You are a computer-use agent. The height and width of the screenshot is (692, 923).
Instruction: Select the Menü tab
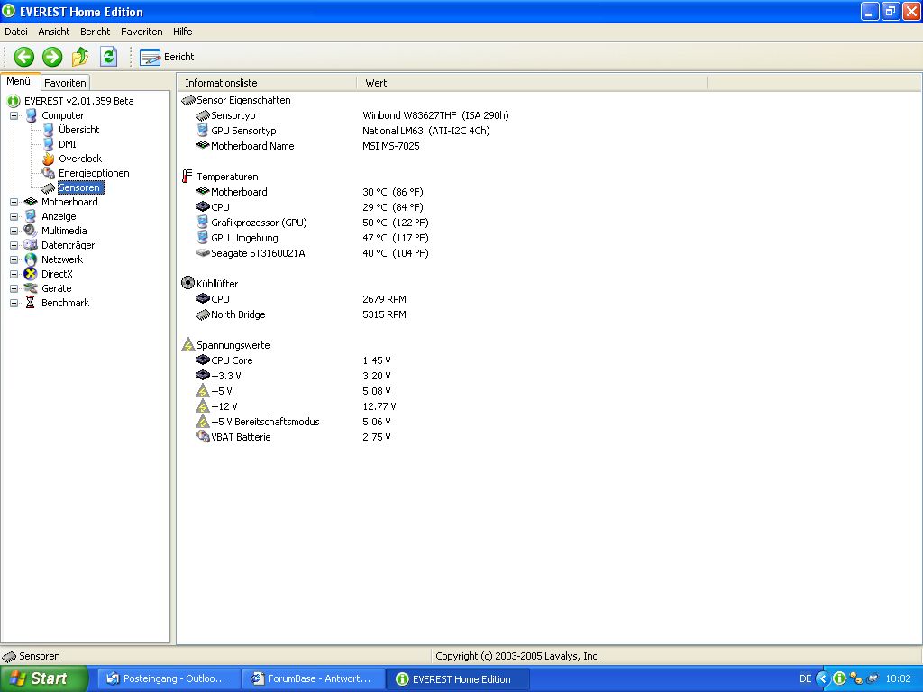pos(19,82)
